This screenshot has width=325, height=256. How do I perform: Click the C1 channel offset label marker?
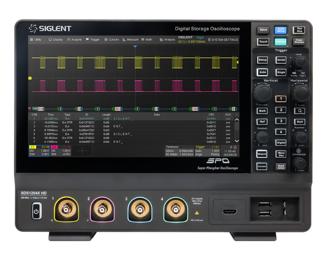pyautogui.click(x=30, y=78)
